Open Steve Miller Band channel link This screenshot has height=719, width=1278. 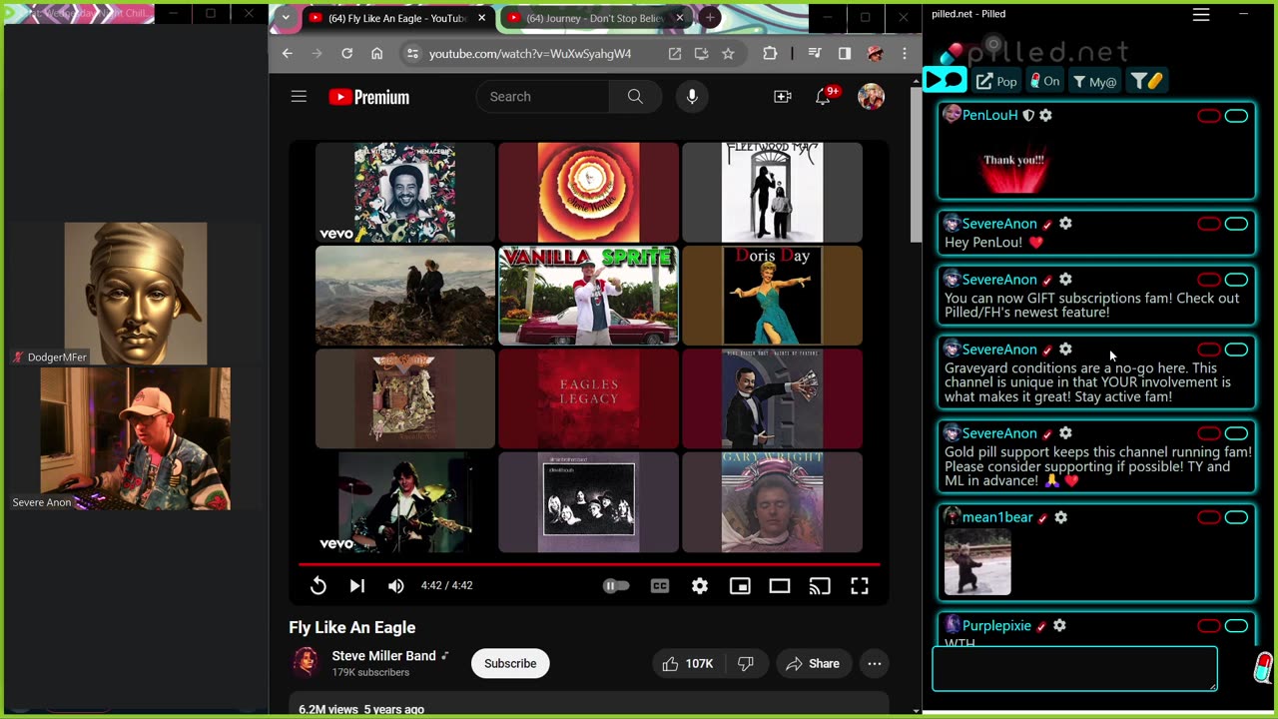pos(383,656)
